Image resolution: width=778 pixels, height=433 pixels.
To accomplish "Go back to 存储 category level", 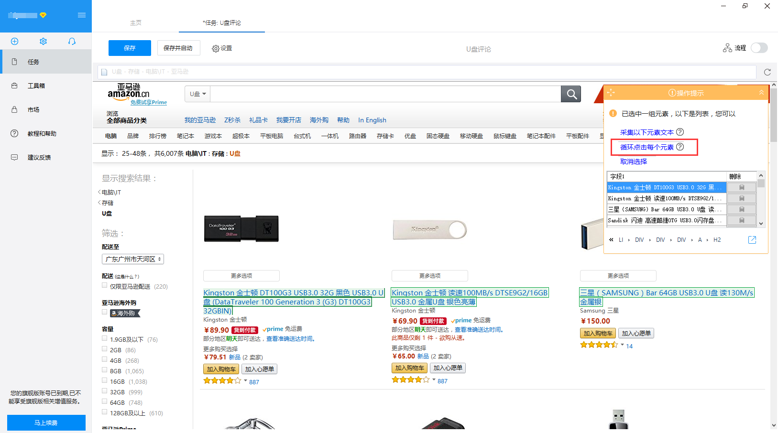I will [107, 203].
